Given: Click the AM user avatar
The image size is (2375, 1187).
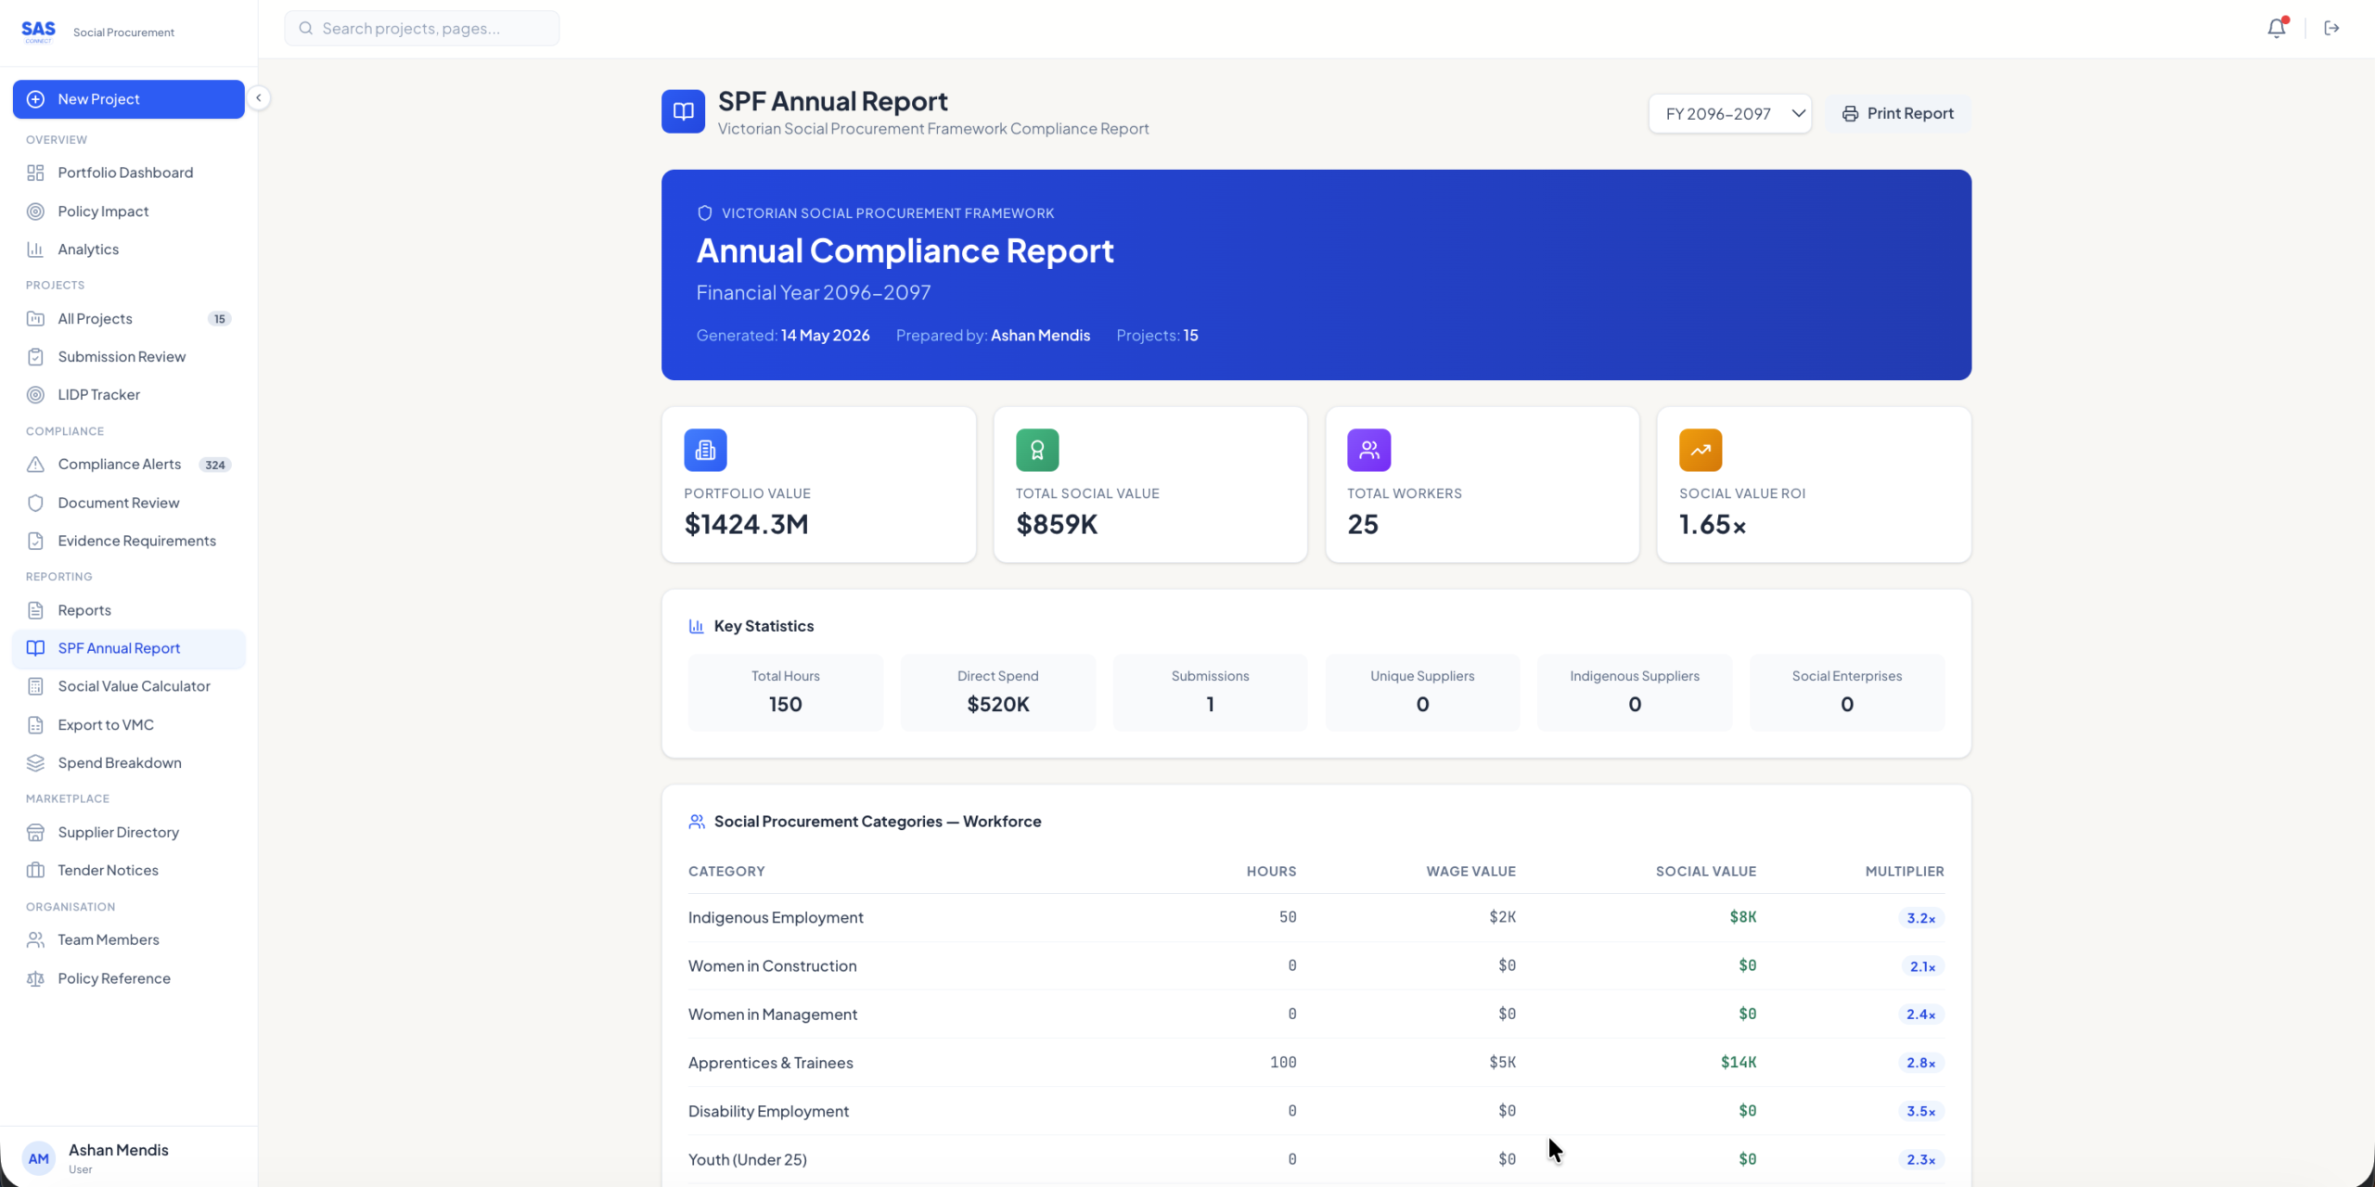Looking at the screenshot, I should (38, 1158).
